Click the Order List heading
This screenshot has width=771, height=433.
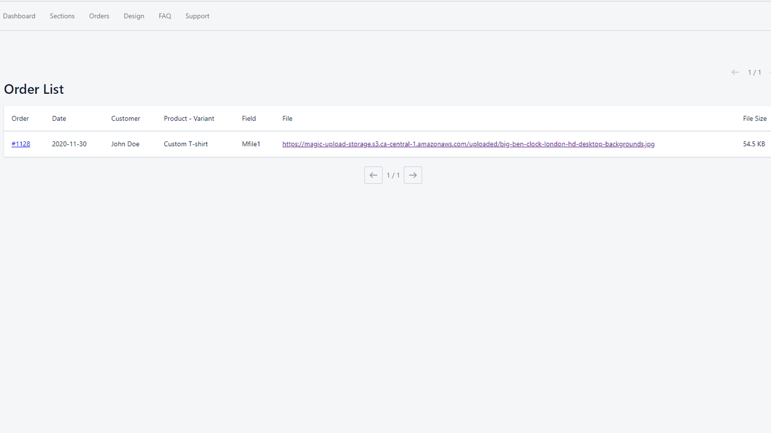tap(34, 89)
